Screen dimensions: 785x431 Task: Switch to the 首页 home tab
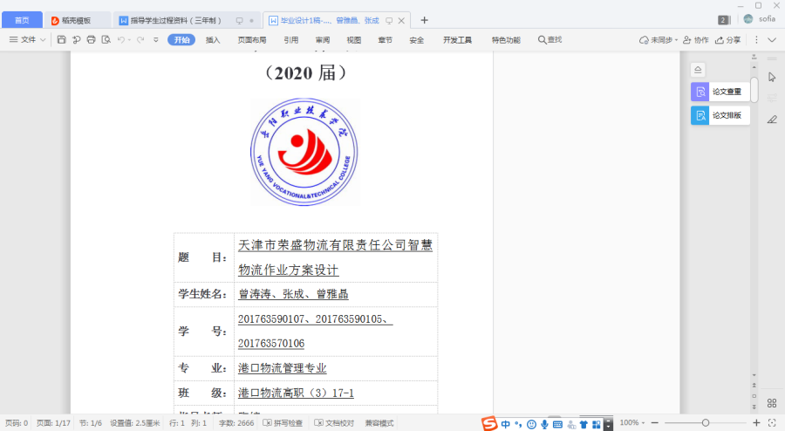point(22,20)
